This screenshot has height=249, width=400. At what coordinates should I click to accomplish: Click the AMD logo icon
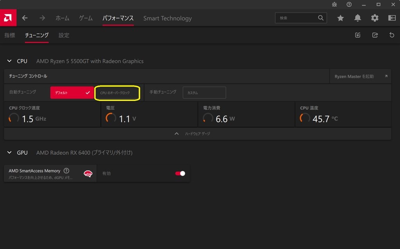8,18
